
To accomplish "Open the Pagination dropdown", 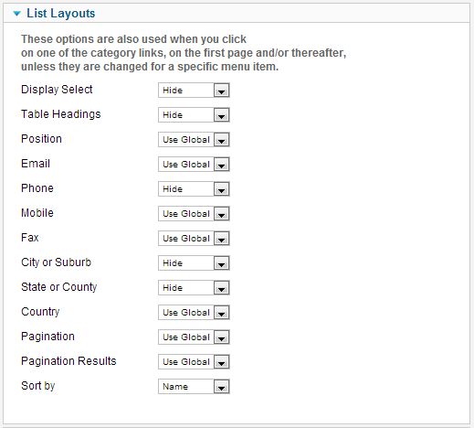I will (x=194, y=337).
